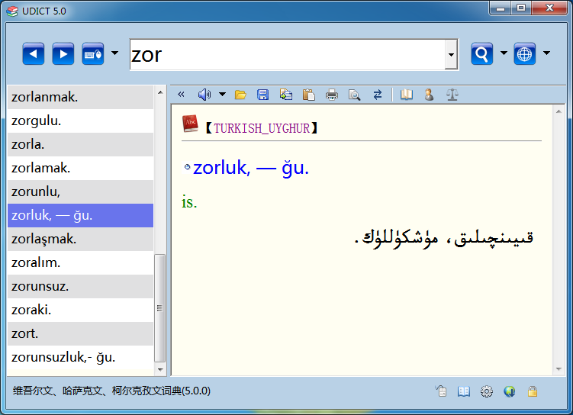
Task: Save the entry using the floppy disk icon
Action: point(262,95)
